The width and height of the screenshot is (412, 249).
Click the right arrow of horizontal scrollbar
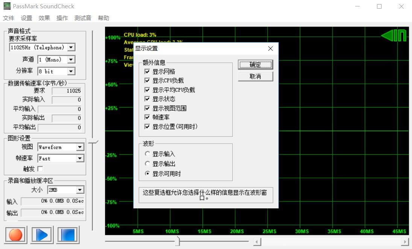click(x=405, y=241)
